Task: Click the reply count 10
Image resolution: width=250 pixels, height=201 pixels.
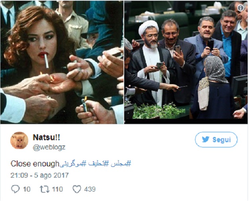Action: [x=27, y=189]
